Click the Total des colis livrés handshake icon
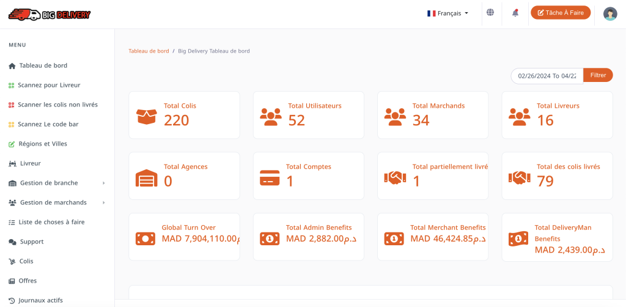Viewport: 626px width, 307px height. [519, 177]
